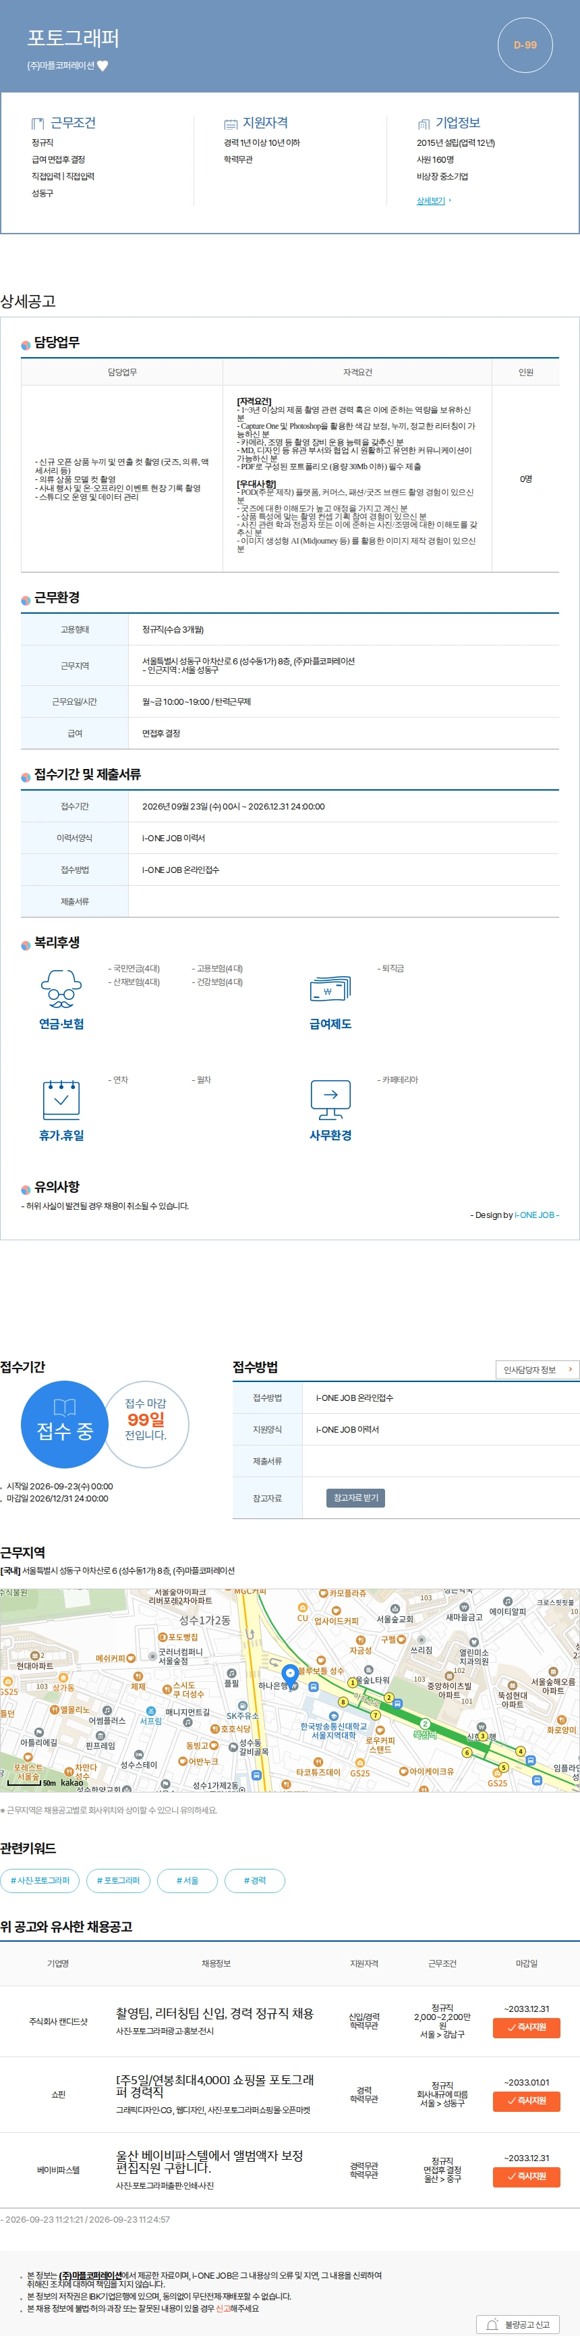Click the 베이비파스텔 company name
This screenshot has width=580, height=2336.
58,2170
